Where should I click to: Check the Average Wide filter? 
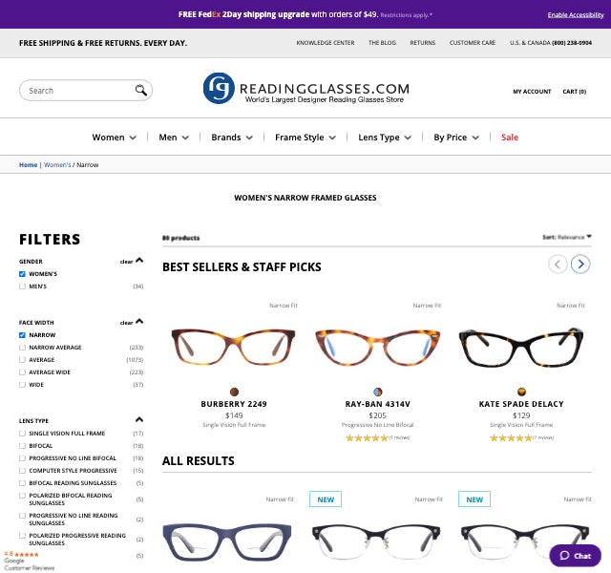[x=22, y=372]
